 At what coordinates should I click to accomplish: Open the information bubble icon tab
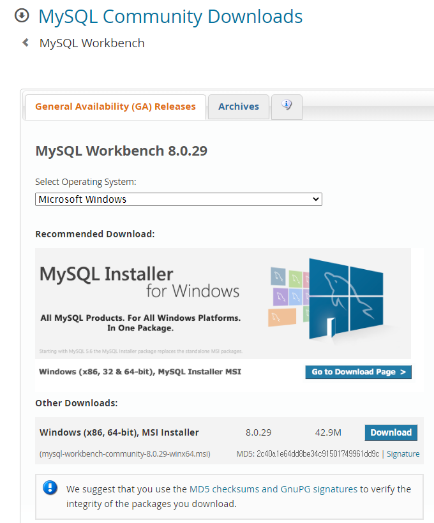point(287,107)
